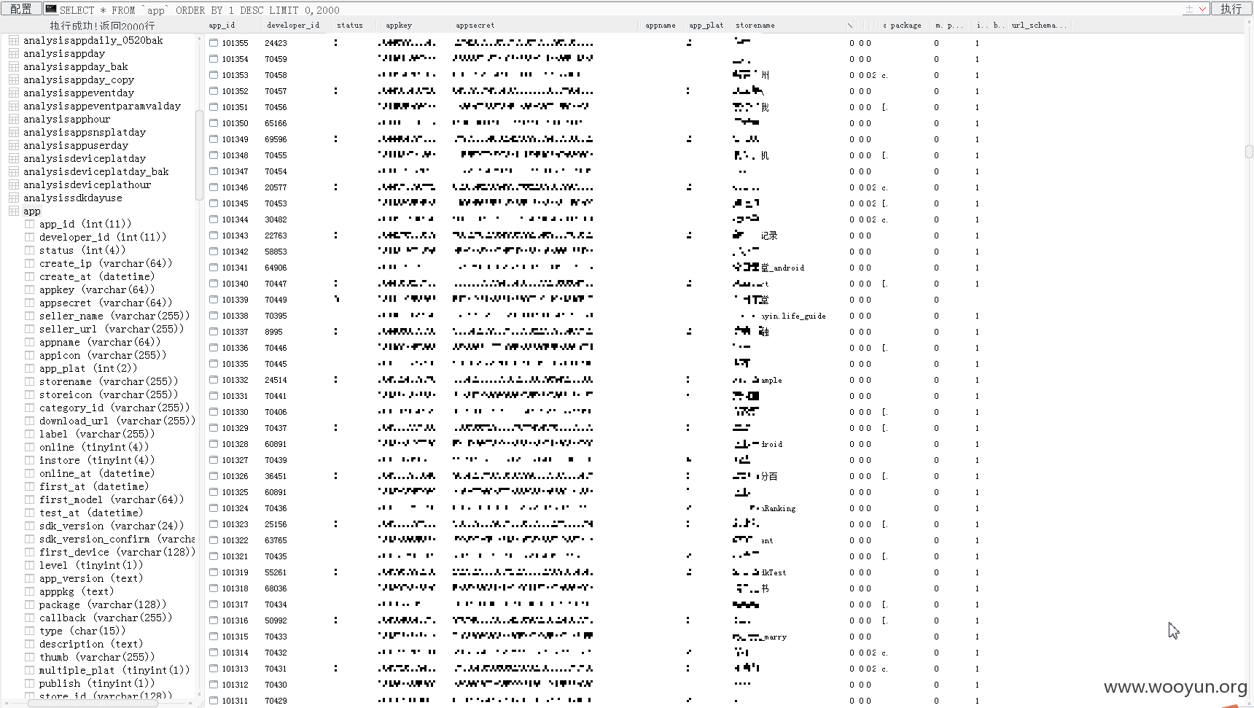Click the plus-minus icon next to the dropdown arrow

pyautogui.click(x=1189, y=9)
